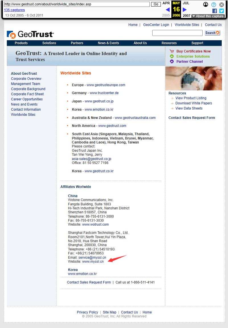Image resolution: width=228 pixels, height=328 pixels.
Task: Open the Partners menu
Action: (x=77, y=43)
